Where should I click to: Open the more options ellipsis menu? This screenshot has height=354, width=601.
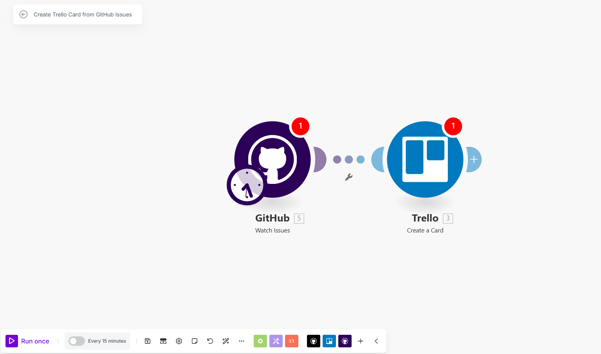tap(242, 341)
